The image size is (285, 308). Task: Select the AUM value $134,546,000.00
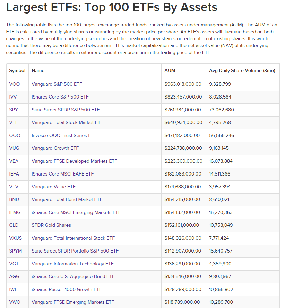tap(183, 276)
